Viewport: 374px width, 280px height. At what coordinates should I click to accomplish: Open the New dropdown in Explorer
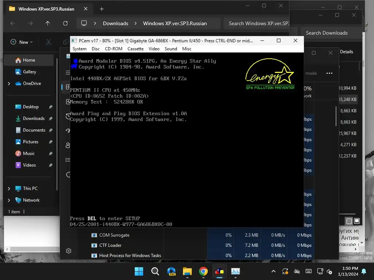point(22,42)
